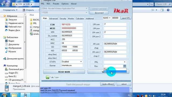Click the chap input field
This screenshot has width=172, height=97.
[x=115, y=48]
